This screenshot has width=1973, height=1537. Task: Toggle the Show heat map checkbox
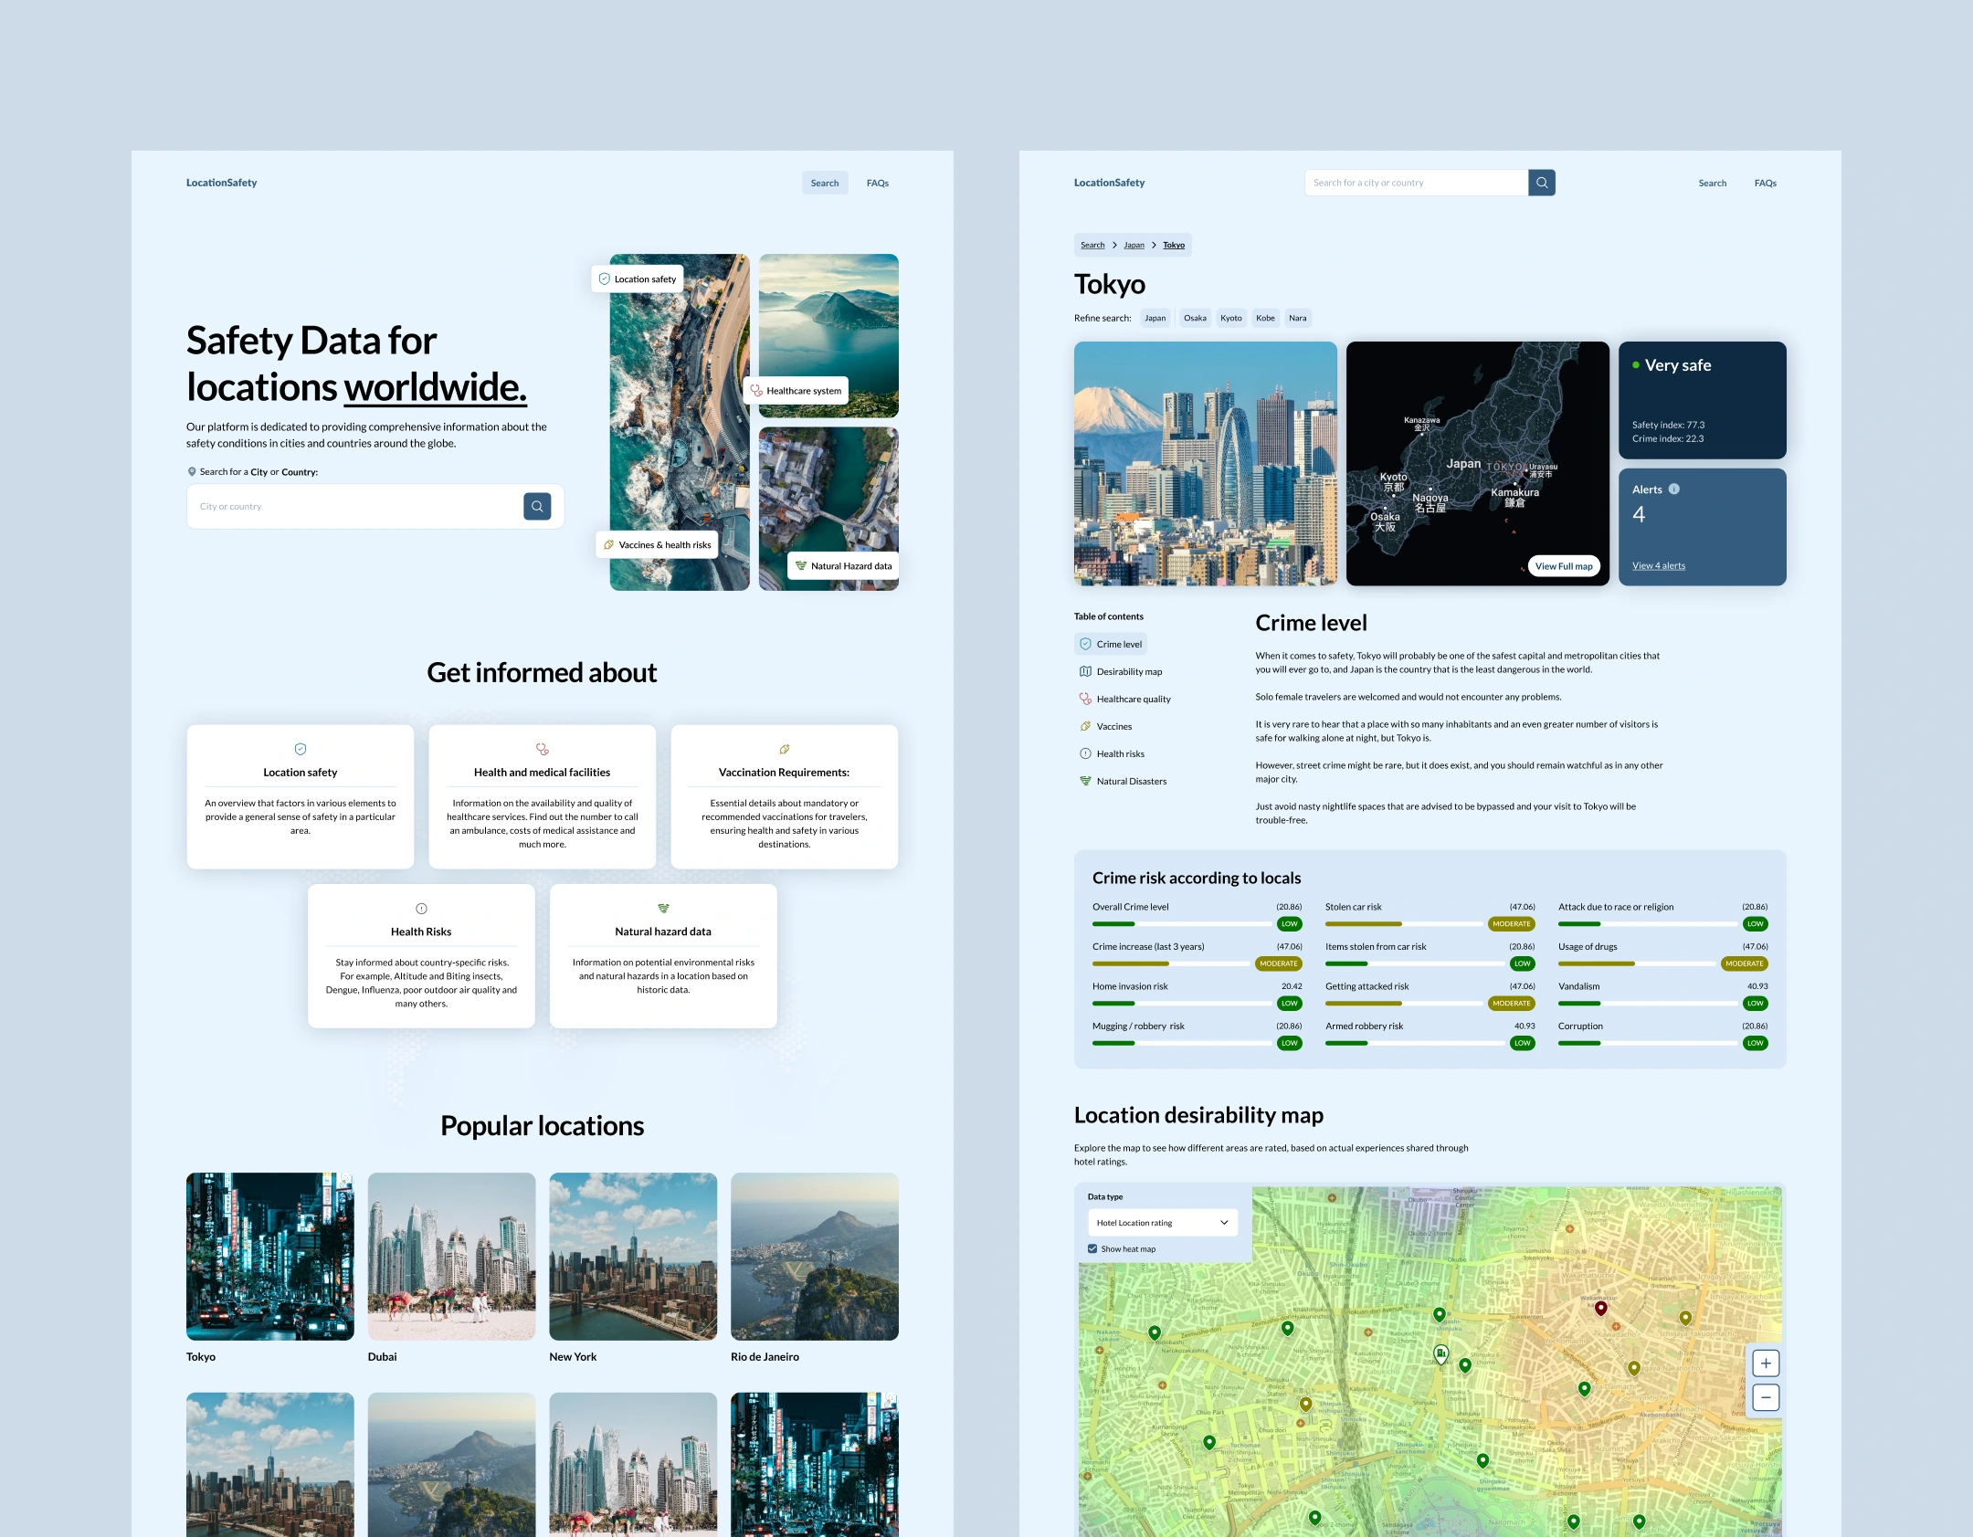coord(1092,1248)
